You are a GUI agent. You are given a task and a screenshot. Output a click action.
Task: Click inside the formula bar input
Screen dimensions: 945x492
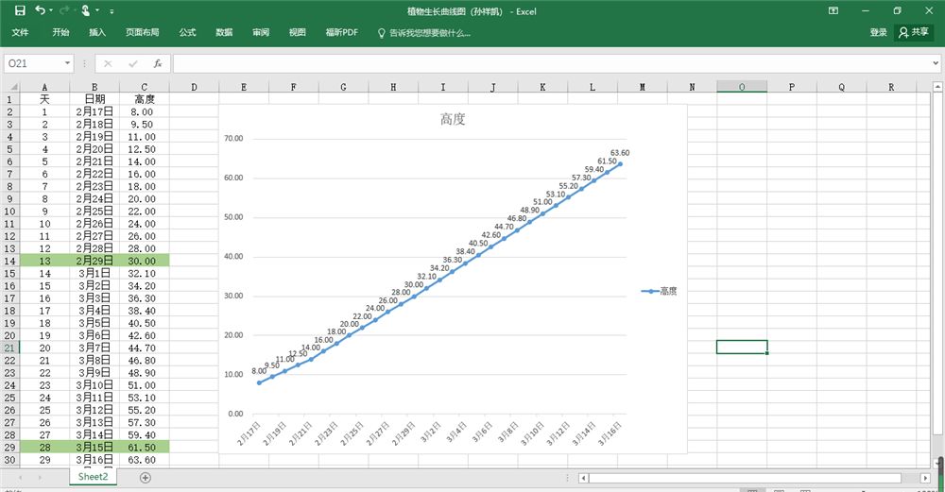552,63
